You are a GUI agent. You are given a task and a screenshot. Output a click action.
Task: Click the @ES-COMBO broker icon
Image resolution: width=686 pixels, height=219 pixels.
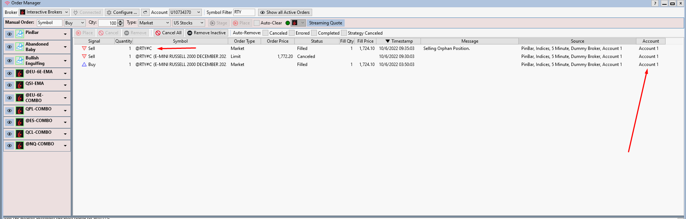[20, 122]
